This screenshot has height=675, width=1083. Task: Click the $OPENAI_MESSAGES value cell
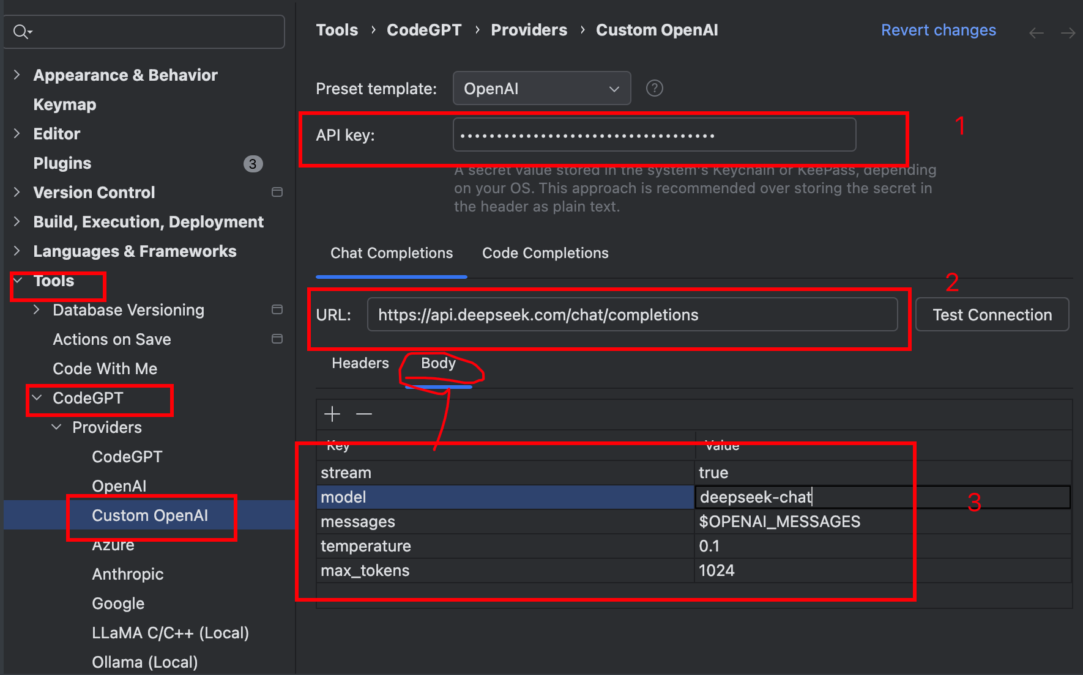tap(883, 522)
